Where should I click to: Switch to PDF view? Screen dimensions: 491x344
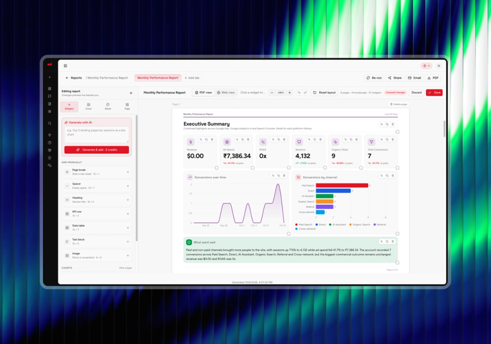(204, 93)
